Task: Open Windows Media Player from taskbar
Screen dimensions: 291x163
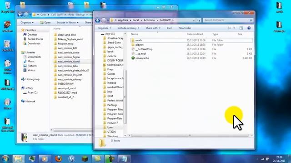Action: [45, 159]
